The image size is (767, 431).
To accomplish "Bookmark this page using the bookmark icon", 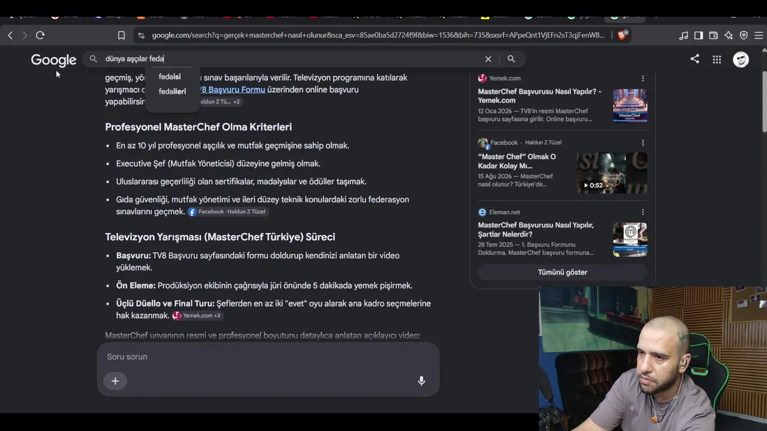I will click(x=121, y=35).
